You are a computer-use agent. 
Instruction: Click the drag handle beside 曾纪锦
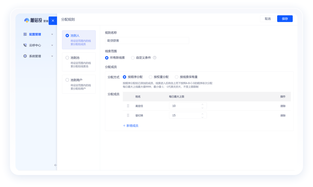click(x=128, y=115)
